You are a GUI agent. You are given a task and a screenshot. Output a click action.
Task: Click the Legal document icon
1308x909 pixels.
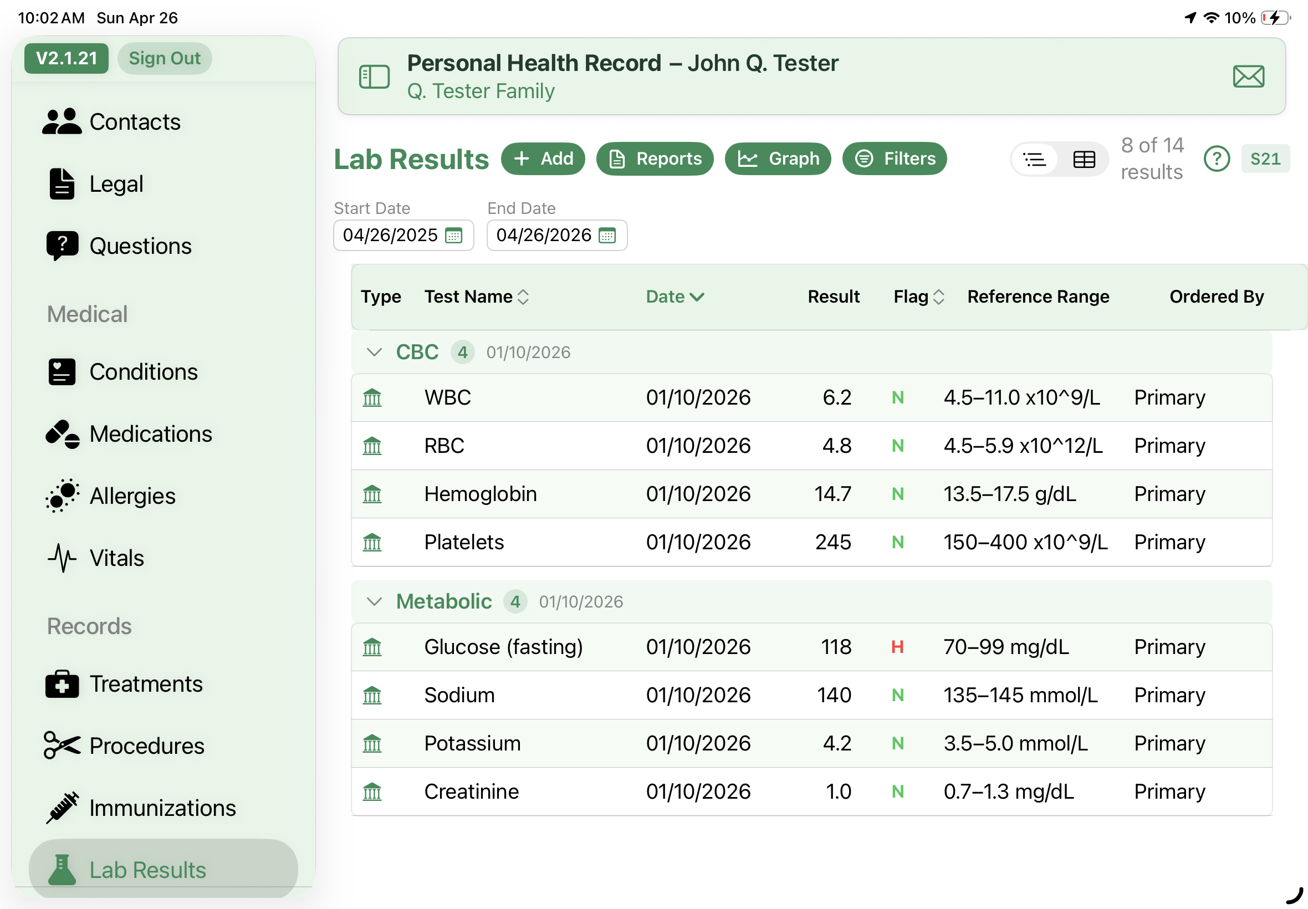pyautogui.click(x=62, y=183)
